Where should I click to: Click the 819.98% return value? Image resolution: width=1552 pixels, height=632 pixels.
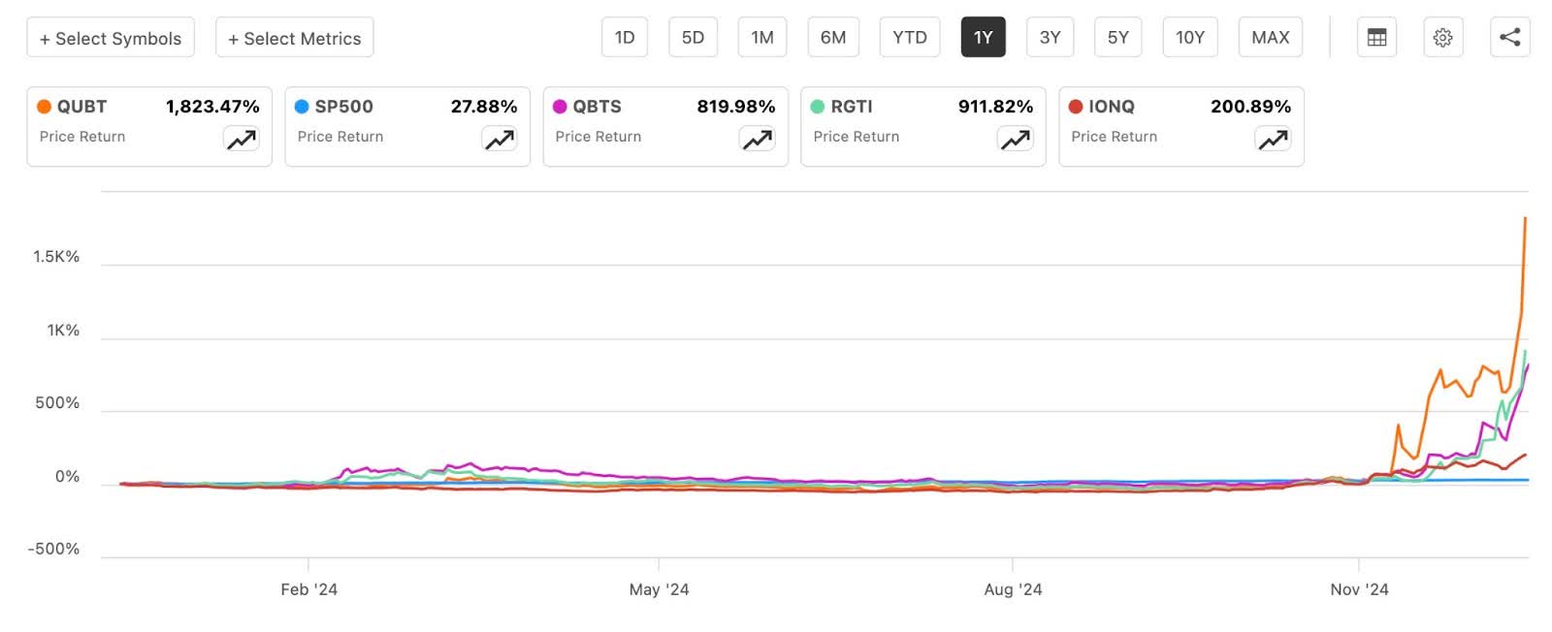(736, 107)
